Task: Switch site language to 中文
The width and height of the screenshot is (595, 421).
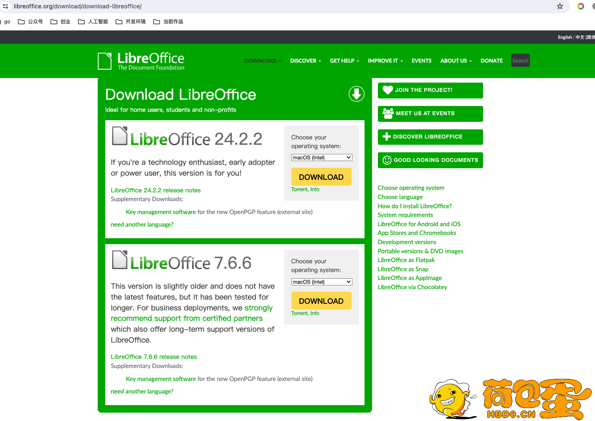Action: click(x=585, y=37)
